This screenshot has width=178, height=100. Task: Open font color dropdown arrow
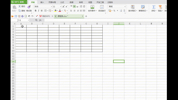click(x=62, y=11)
